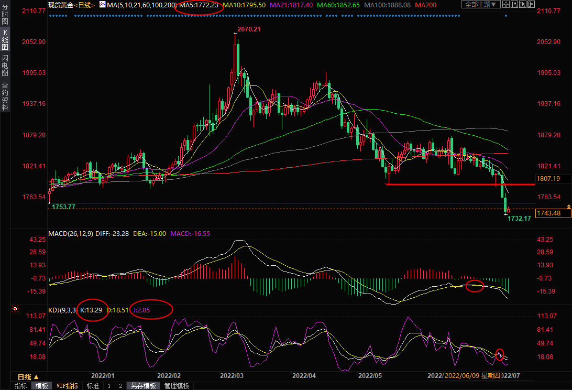
Task: Toggle the 指标 tab at bottom
Action: point(21,386)
